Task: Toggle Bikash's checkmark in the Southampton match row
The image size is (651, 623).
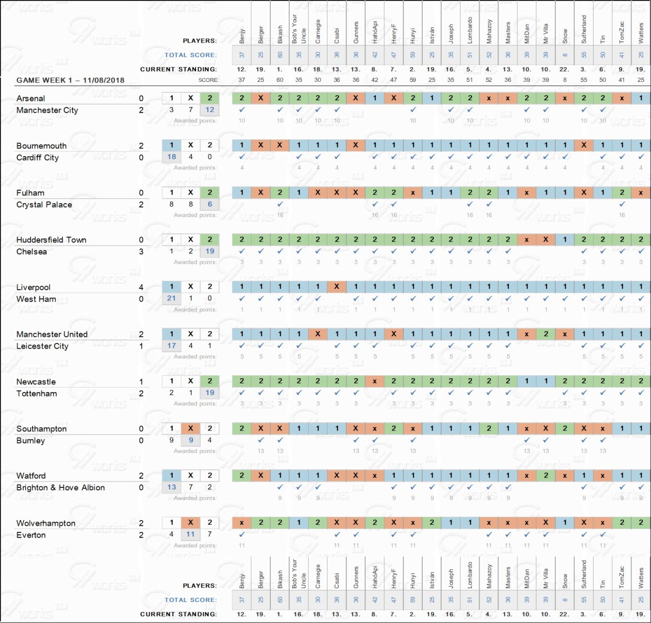Action: coord(280,440)
